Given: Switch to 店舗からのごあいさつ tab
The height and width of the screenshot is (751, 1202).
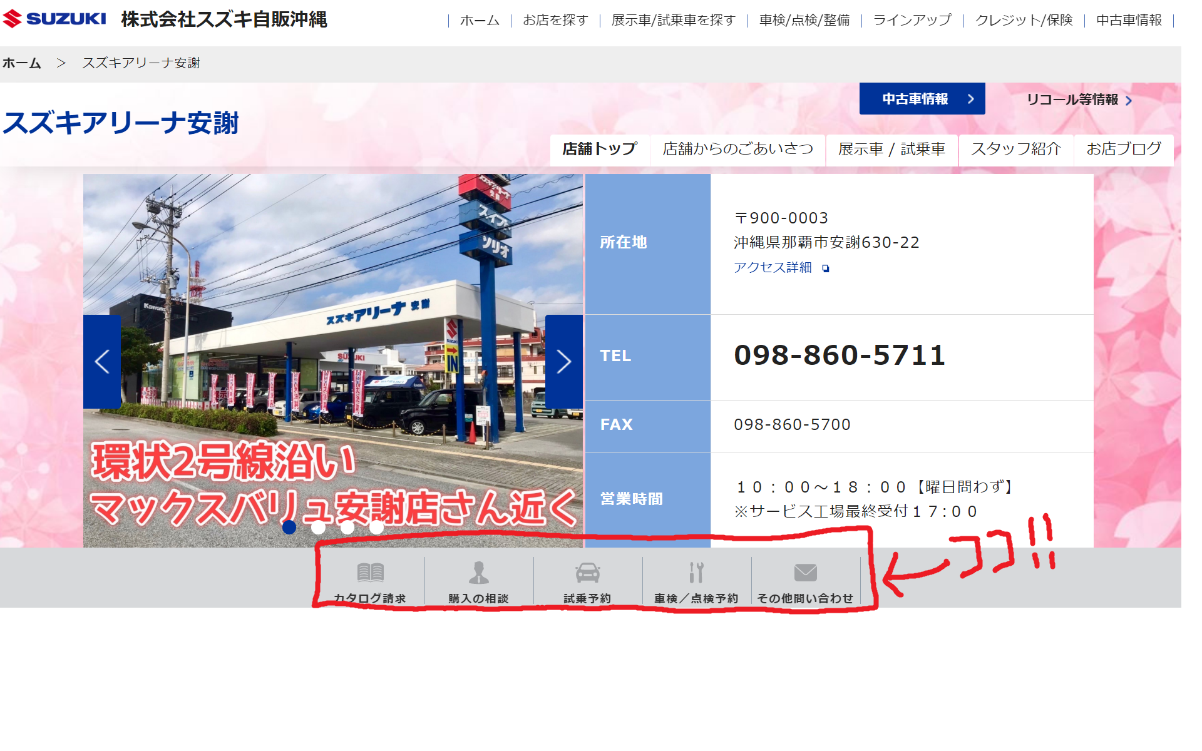Looking at the screenshot, I should click(738, 150).
